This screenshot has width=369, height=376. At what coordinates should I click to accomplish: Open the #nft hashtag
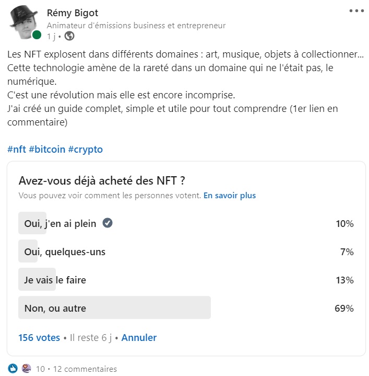click(x=17, y=149)
